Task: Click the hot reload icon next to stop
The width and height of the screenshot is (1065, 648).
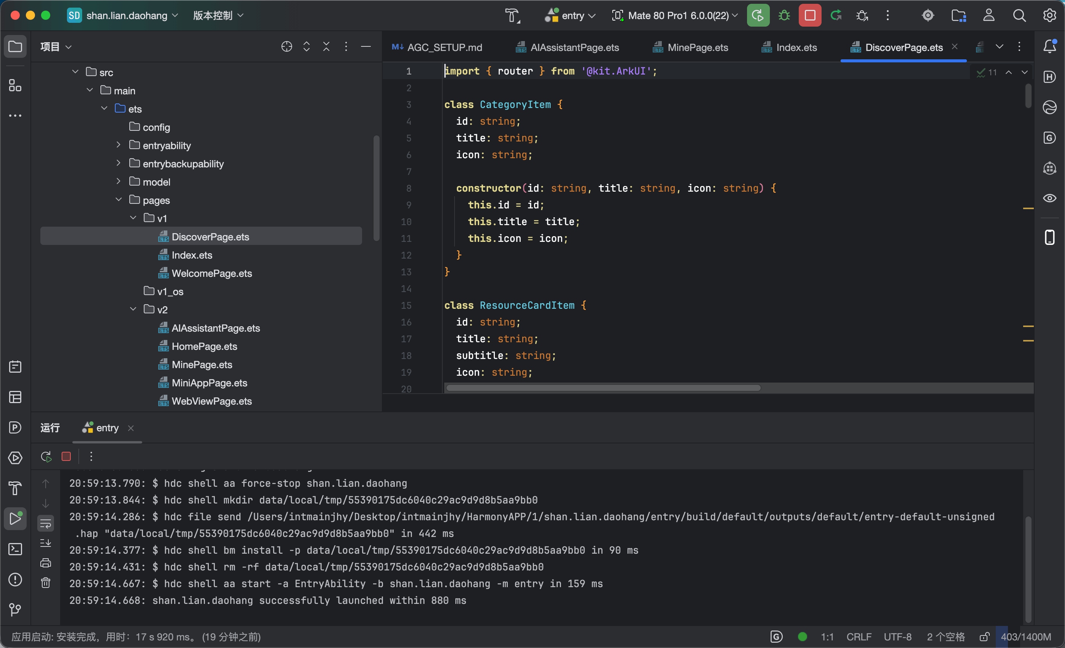Action: click(836, 16)
